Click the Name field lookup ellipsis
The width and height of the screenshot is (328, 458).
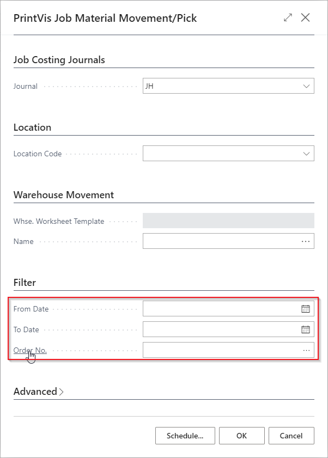pyautogui.click(x=306, y=241)
